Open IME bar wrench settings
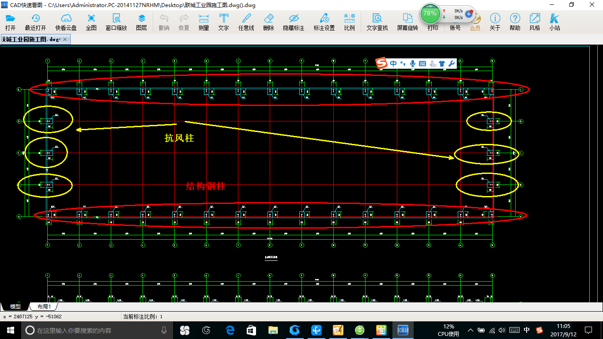The width and height of the screenshot is (603, 339). tap(451, 64)
